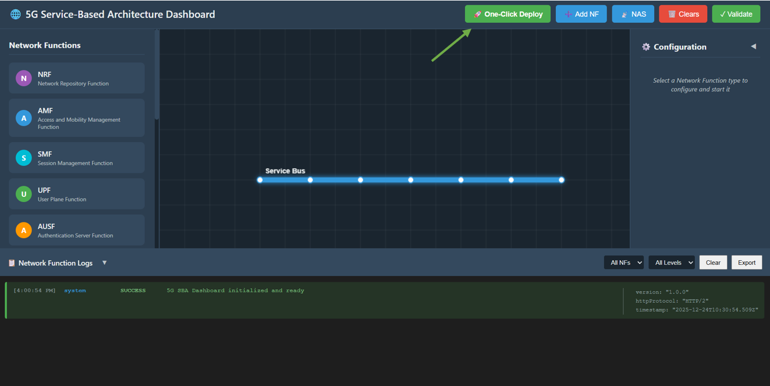Click the blue AMF circle icon
This screenshot has height=386, width=770.
pyautogui.click(x=23, y=118)
